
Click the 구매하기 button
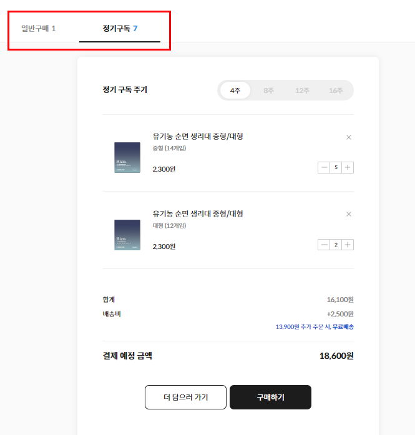(x=270, y=397)
